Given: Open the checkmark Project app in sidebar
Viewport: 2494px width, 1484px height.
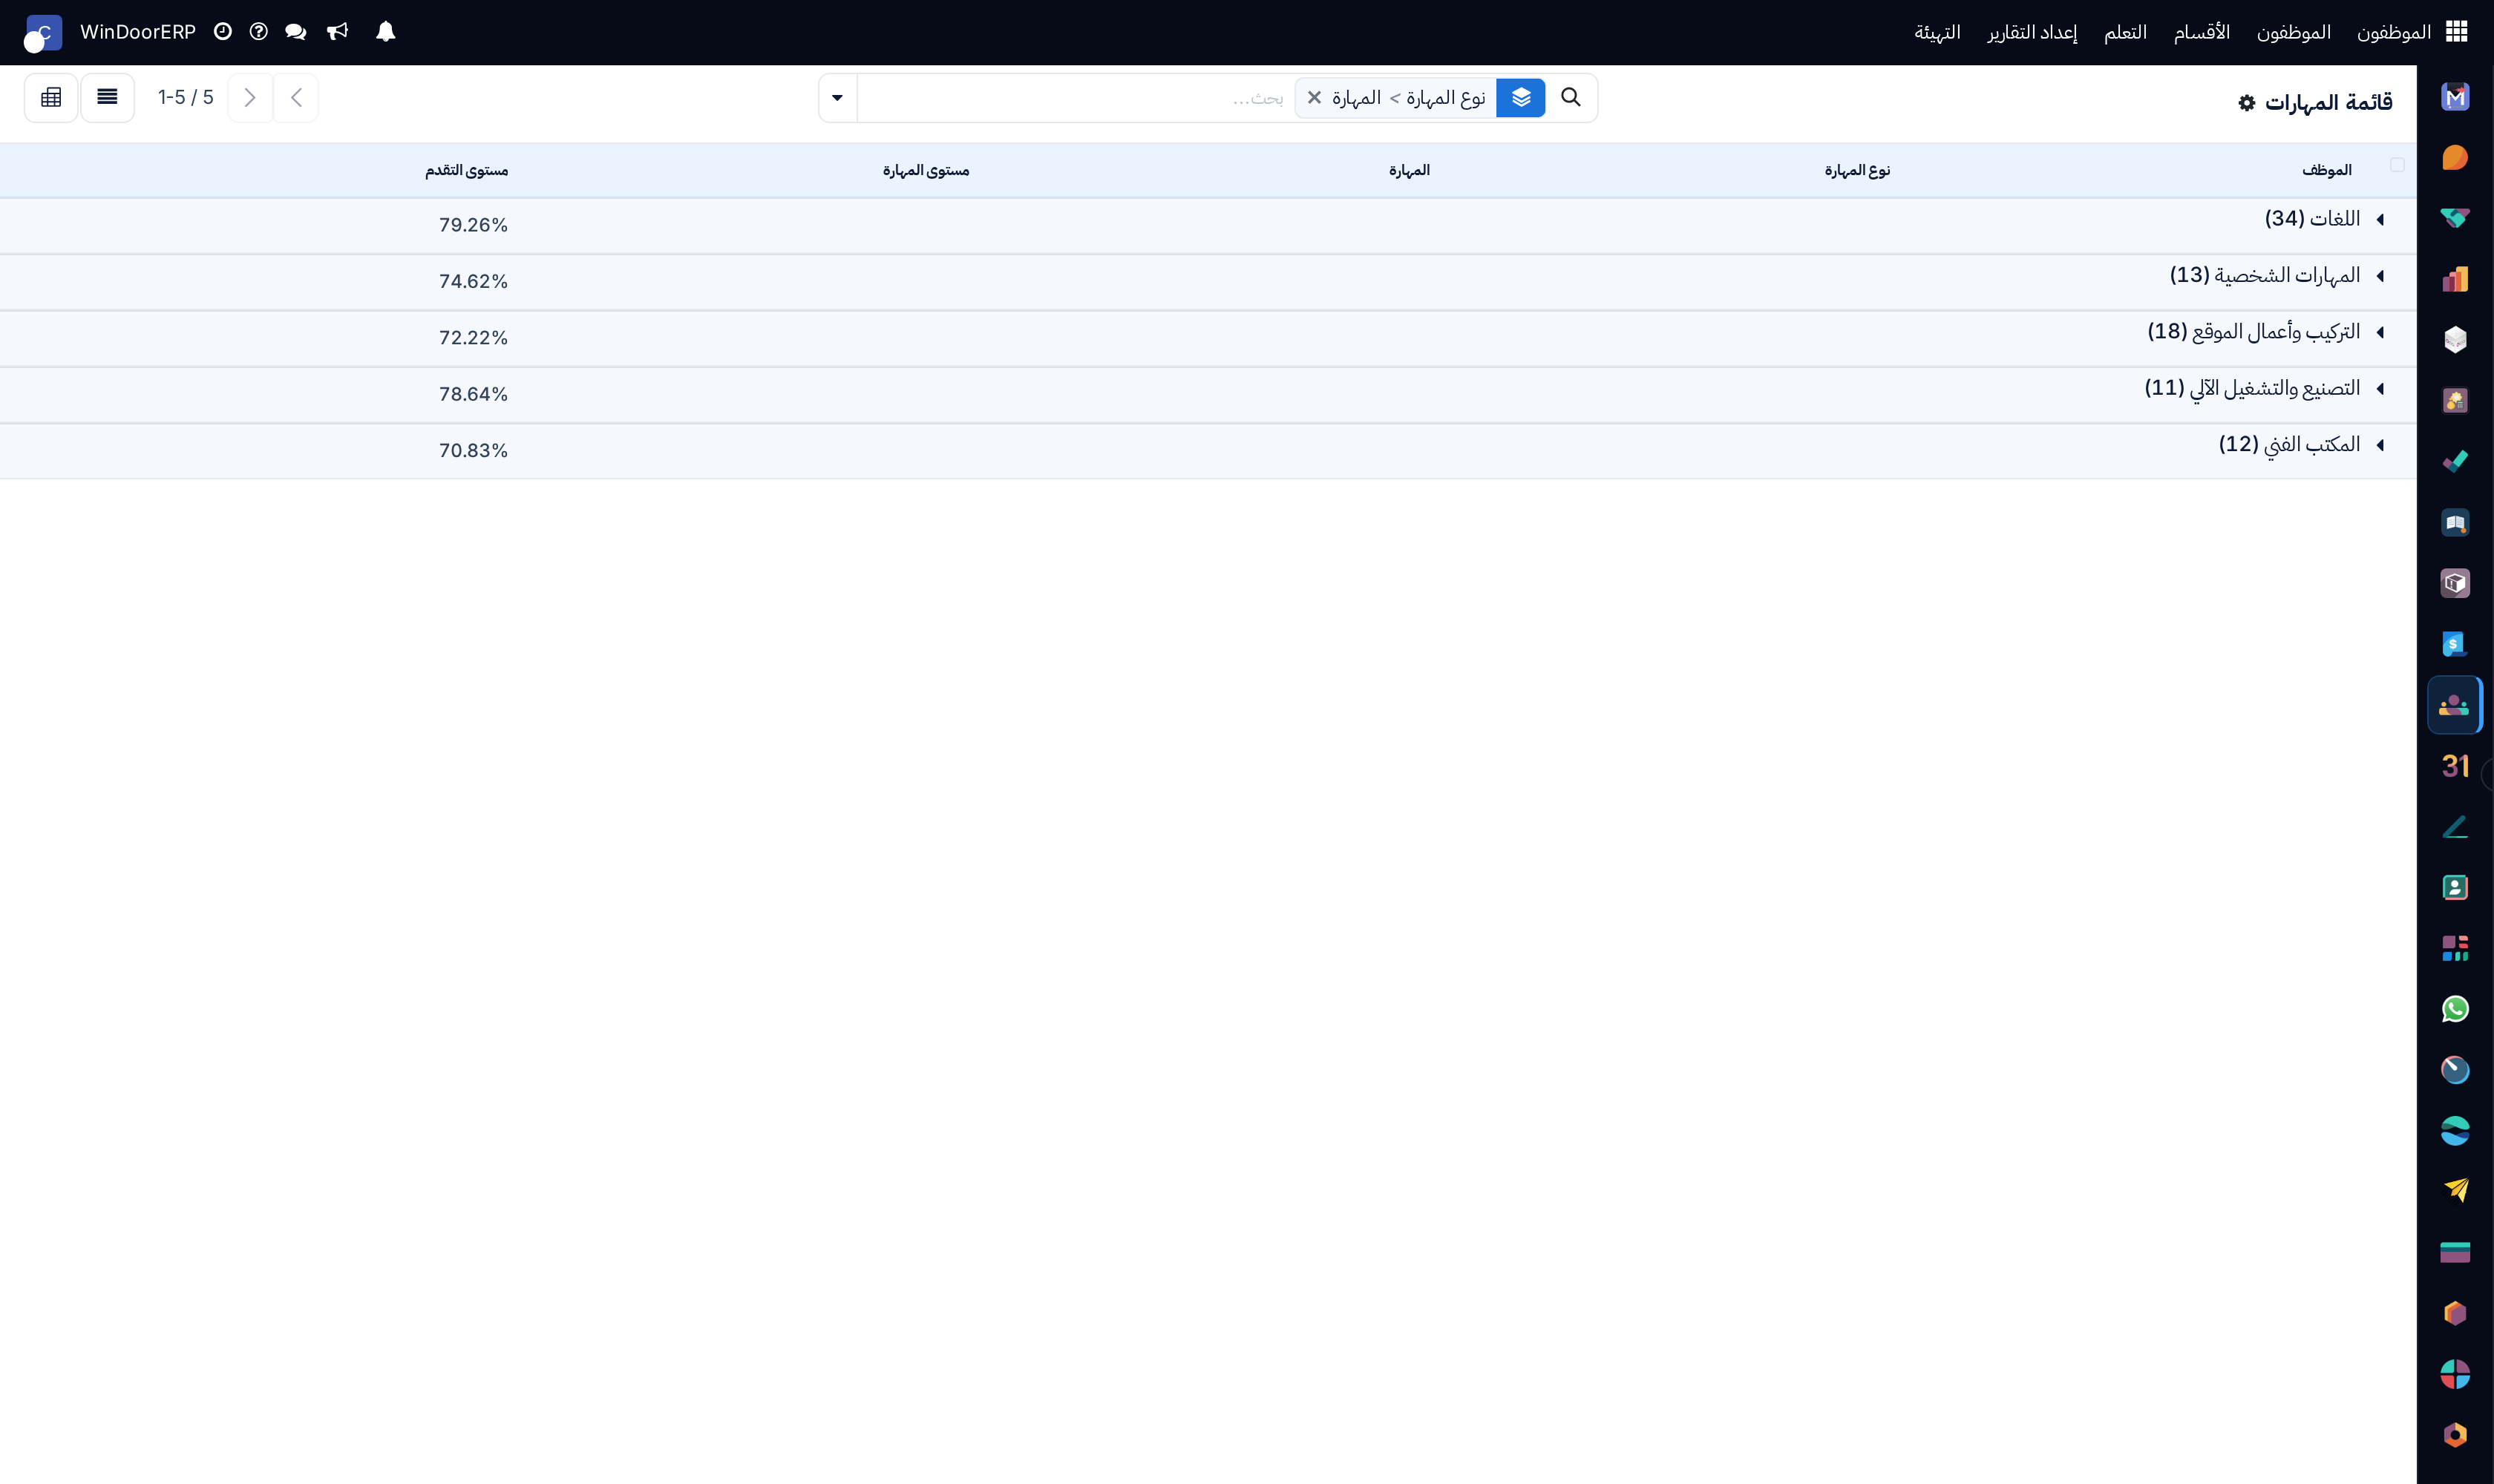Looking at the screenshot, I should [x=2455, y=461].
